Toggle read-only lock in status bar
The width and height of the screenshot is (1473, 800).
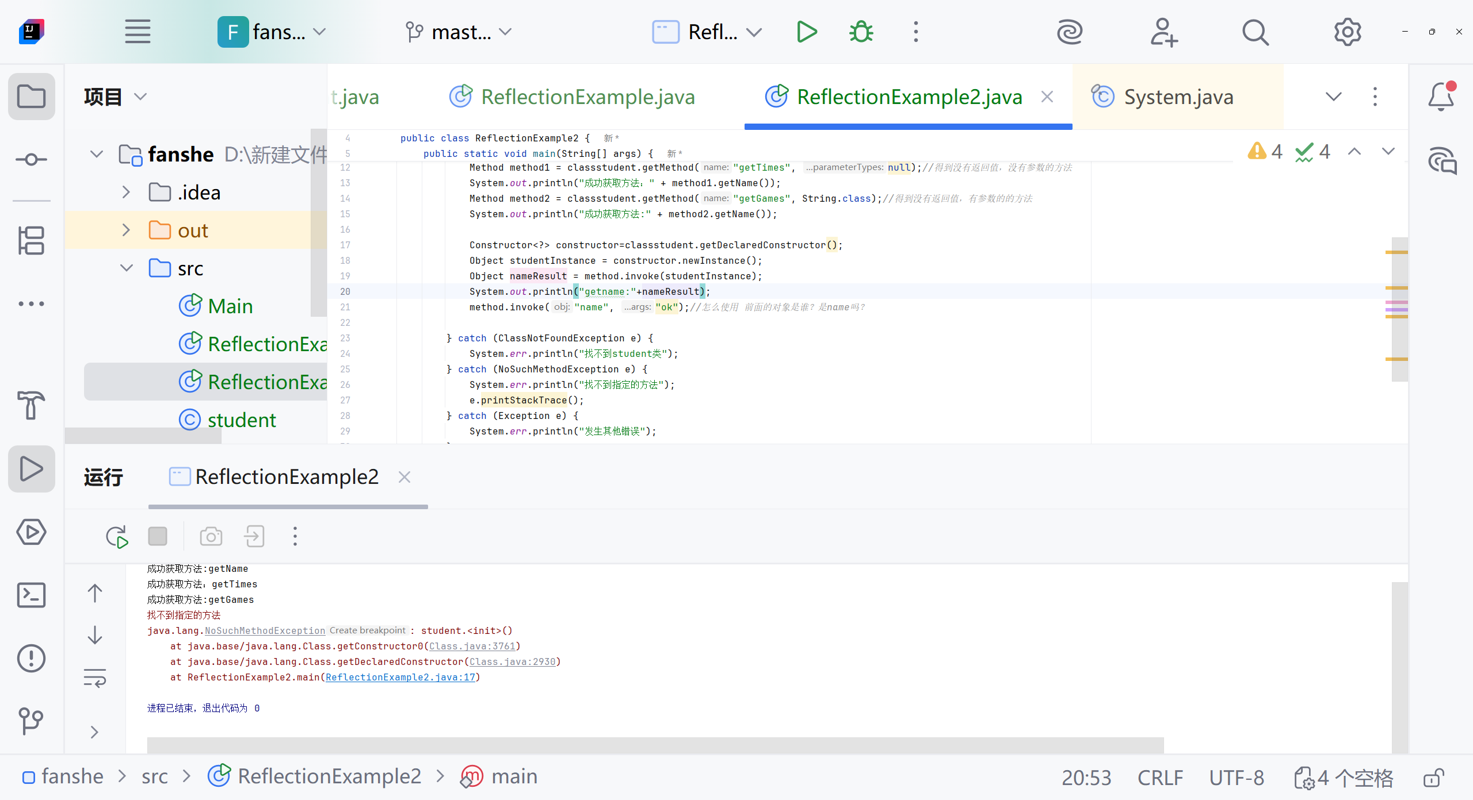(1433, 778)
